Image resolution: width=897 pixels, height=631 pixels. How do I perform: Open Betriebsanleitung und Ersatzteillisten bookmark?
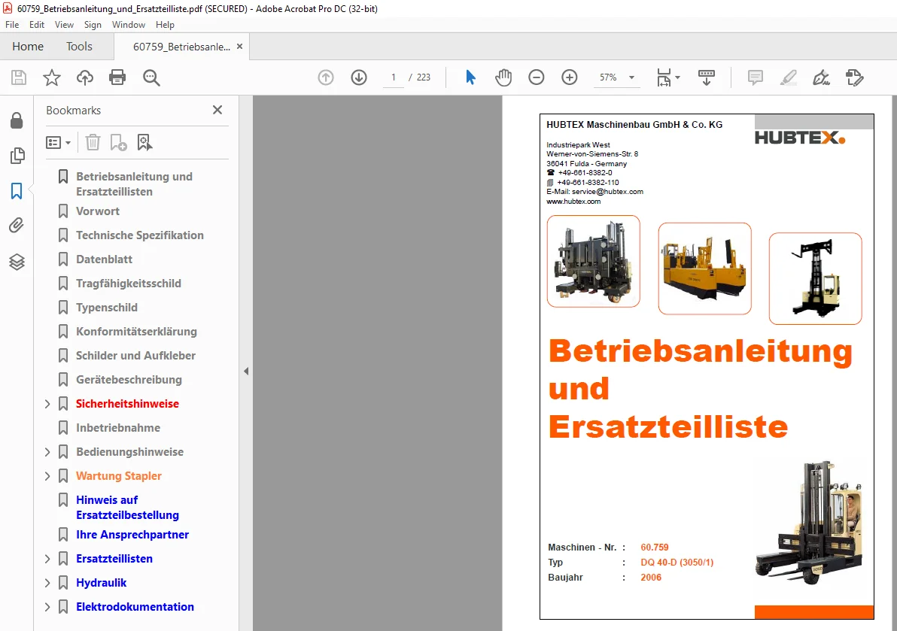134,184
